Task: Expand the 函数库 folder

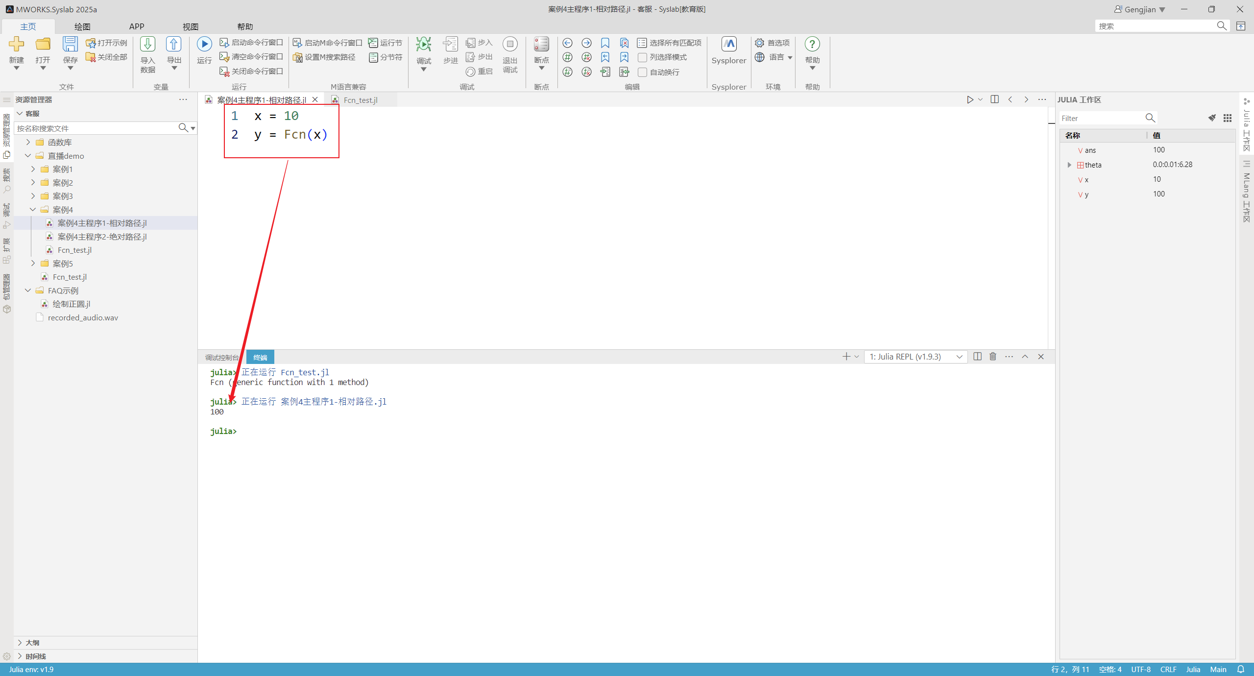Action: click(x=28, y=142)
